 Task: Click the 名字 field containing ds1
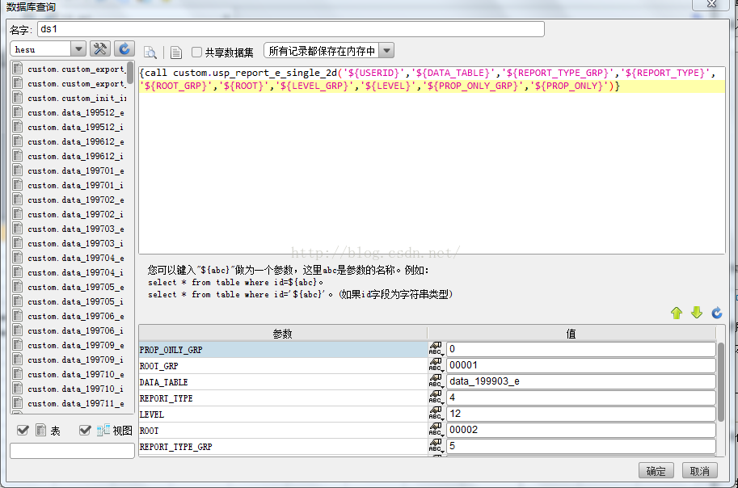pos(290,29)
